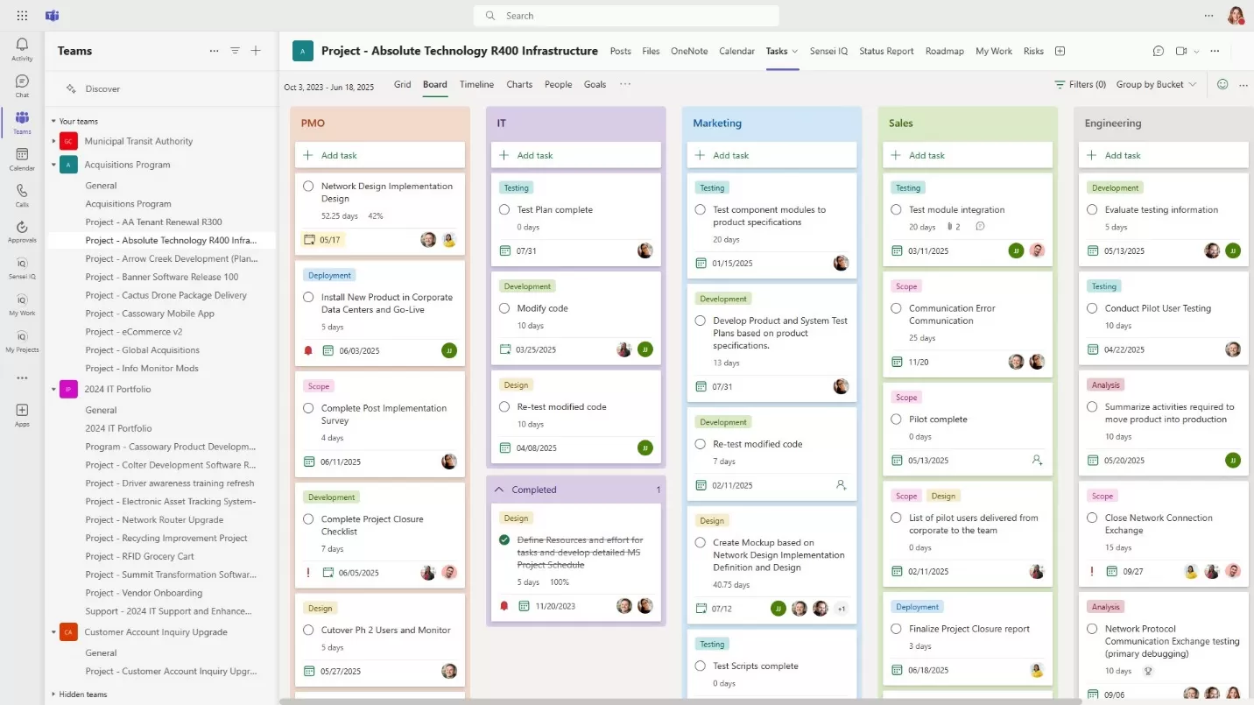
Task: Click the horizontal scrollbar at the bottom of the board
Action: click(680, 701)
